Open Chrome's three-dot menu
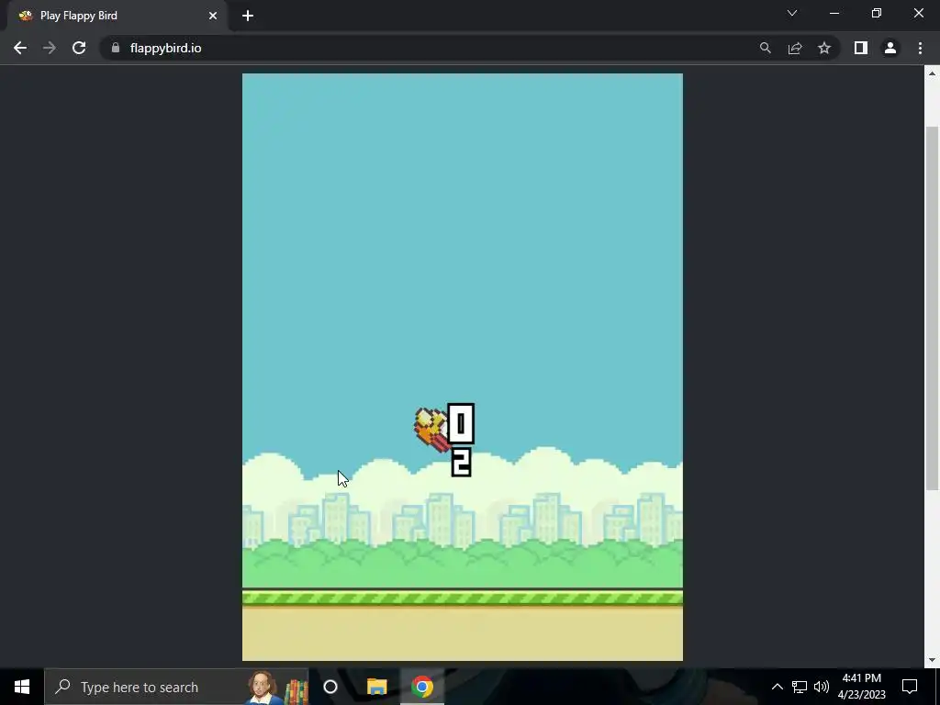Image resolution: width=940 pixels, height=705 pixels. click(920, 48)
